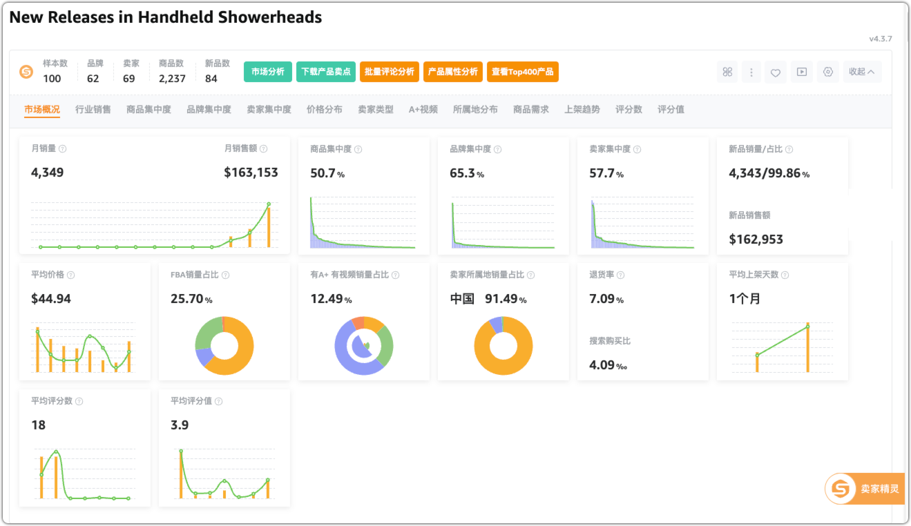This screenshot has width=911, height=526.
Task: Click the page title New Releases in Handheld Showerheads
Action: (166, 17)
